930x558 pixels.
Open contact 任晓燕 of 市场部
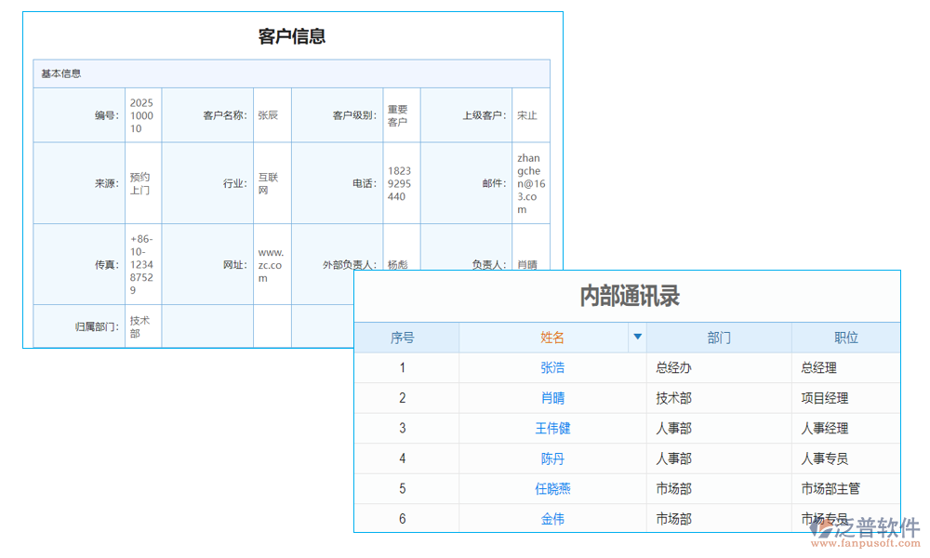click(x=552, y=487)
